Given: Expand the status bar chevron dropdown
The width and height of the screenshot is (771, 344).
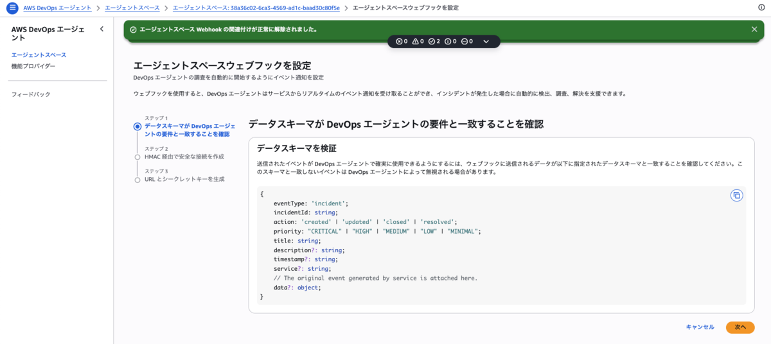Looking at the screenshot, I should [486, 41].
